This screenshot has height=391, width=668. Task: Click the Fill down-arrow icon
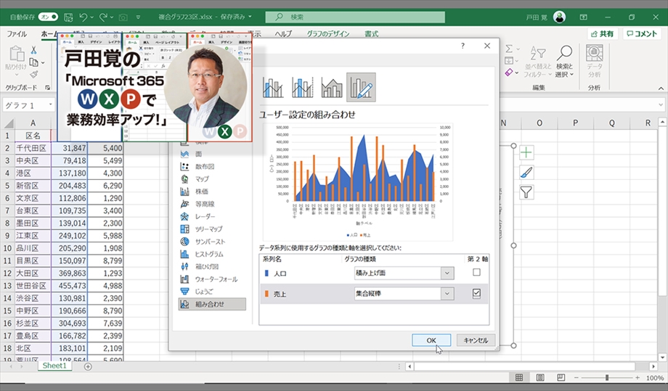pyautogui.click(x=509, y=61)
